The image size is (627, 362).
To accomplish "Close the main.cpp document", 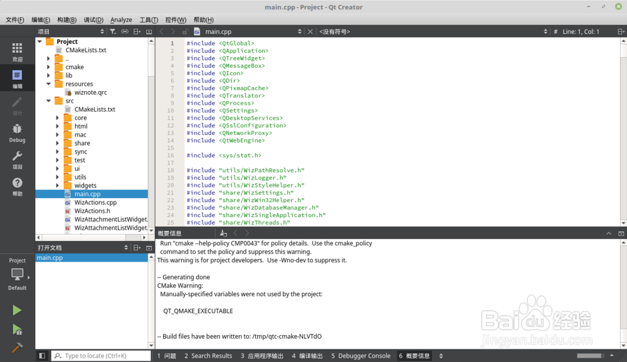I will coord(310,31).
